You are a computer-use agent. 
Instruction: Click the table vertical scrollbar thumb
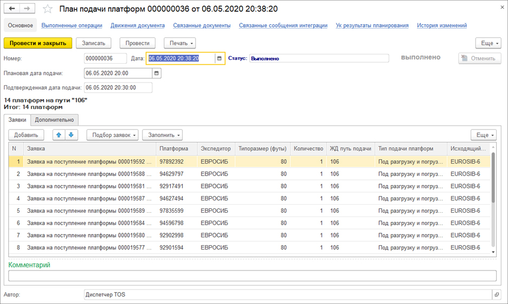pyautogui.click(x=493, y=178)
